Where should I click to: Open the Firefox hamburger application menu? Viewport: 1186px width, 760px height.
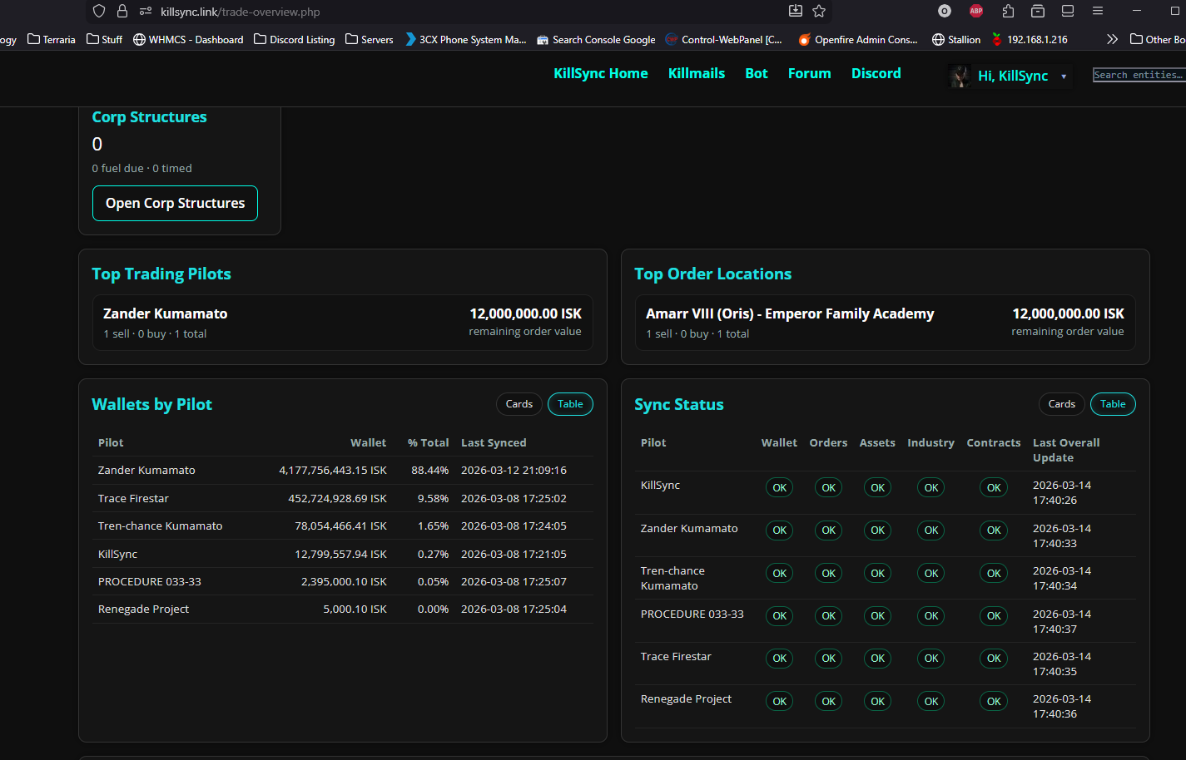[x=1098, y=11]
